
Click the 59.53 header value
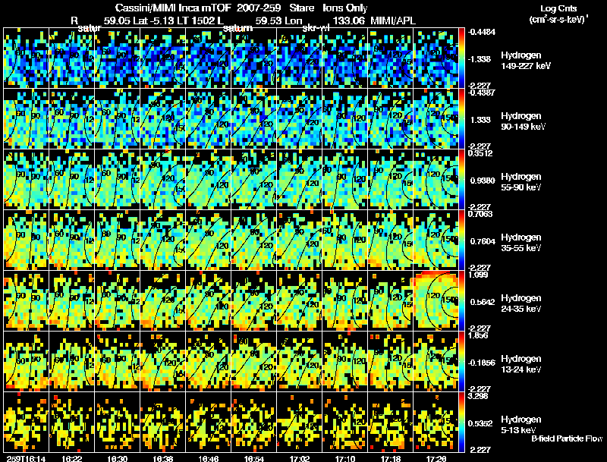[269, 20]
